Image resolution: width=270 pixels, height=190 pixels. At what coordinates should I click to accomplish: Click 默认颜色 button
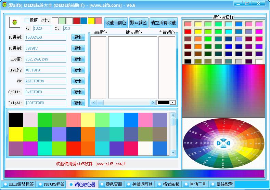(139, 23)
